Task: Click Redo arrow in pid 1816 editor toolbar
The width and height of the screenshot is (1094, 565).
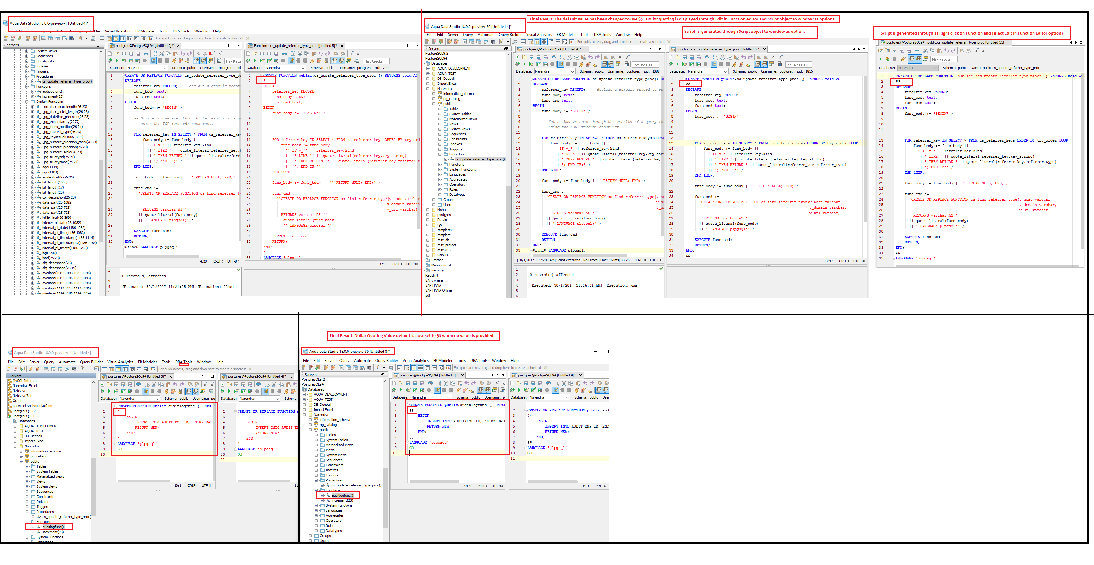Action: 751,57
